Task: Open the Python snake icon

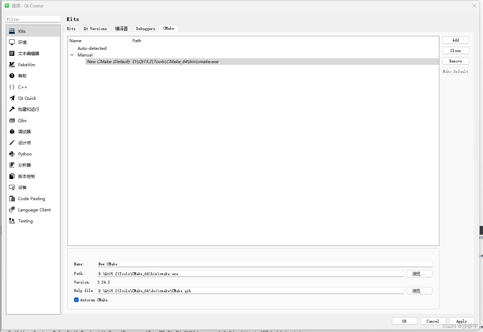Action: [x=12, y=154]
